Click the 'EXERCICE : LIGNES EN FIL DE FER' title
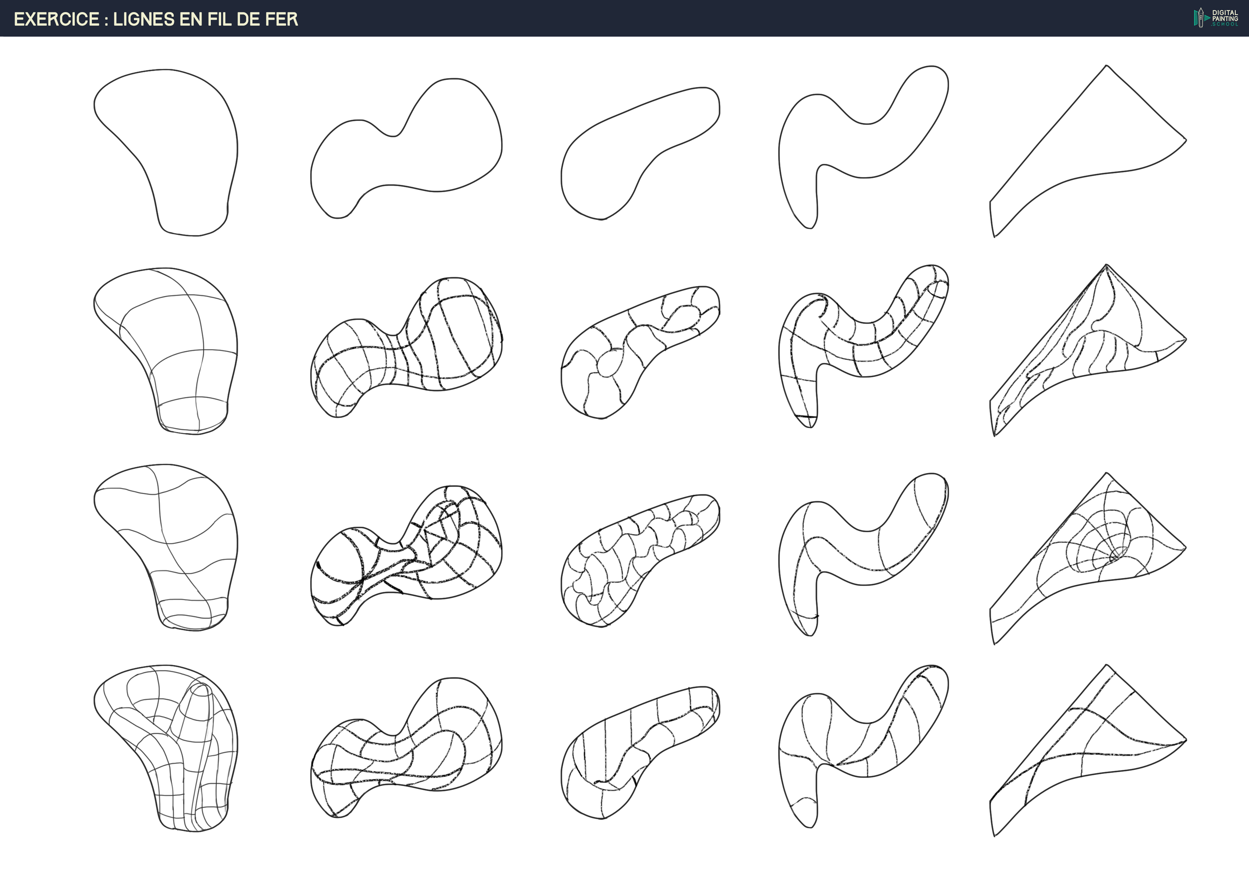The width and height of the screenshot is (1249, 883). (156, 19)
